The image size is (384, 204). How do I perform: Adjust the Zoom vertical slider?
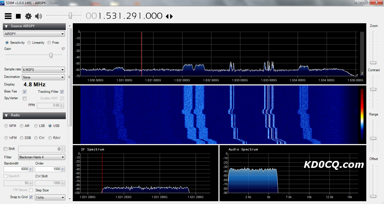tap(373, 63)
